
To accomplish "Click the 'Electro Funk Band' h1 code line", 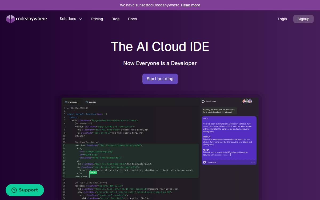I will point(113,130).
